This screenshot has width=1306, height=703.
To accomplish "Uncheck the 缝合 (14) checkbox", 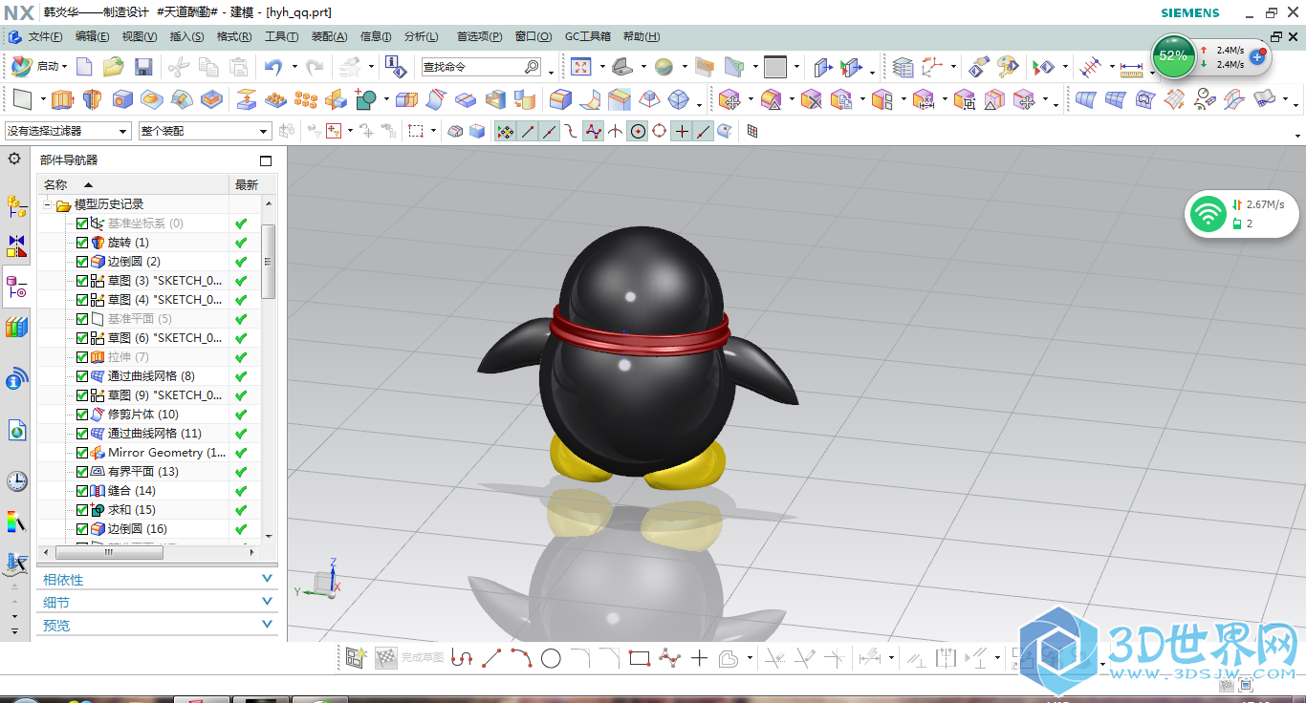I will click(x=81, y=491).
